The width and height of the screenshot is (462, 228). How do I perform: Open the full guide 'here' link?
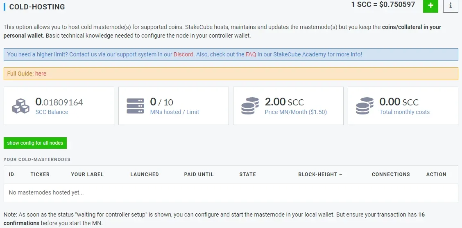(41, 74)
